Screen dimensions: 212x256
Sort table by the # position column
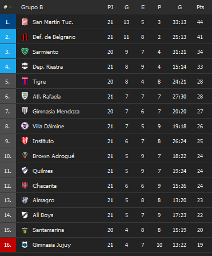[7, 7]
